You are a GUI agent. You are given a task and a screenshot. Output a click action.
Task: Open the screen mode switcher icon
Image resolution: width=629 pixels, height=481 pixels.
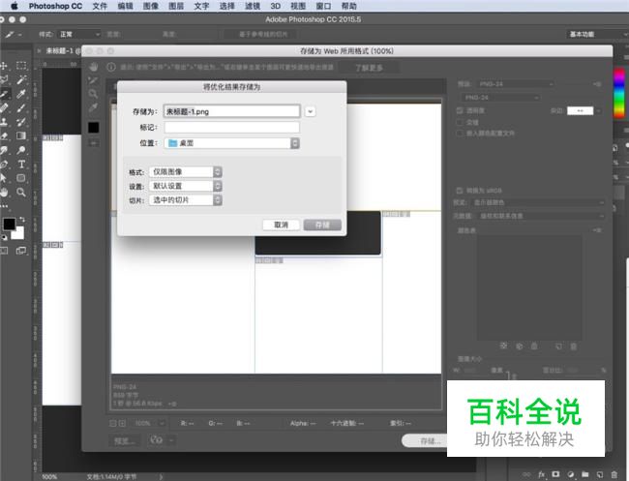point(21,251)
